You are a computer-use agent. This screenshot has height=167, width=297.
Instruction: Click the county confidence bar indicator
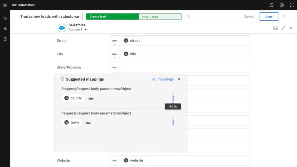pos(173,97)
